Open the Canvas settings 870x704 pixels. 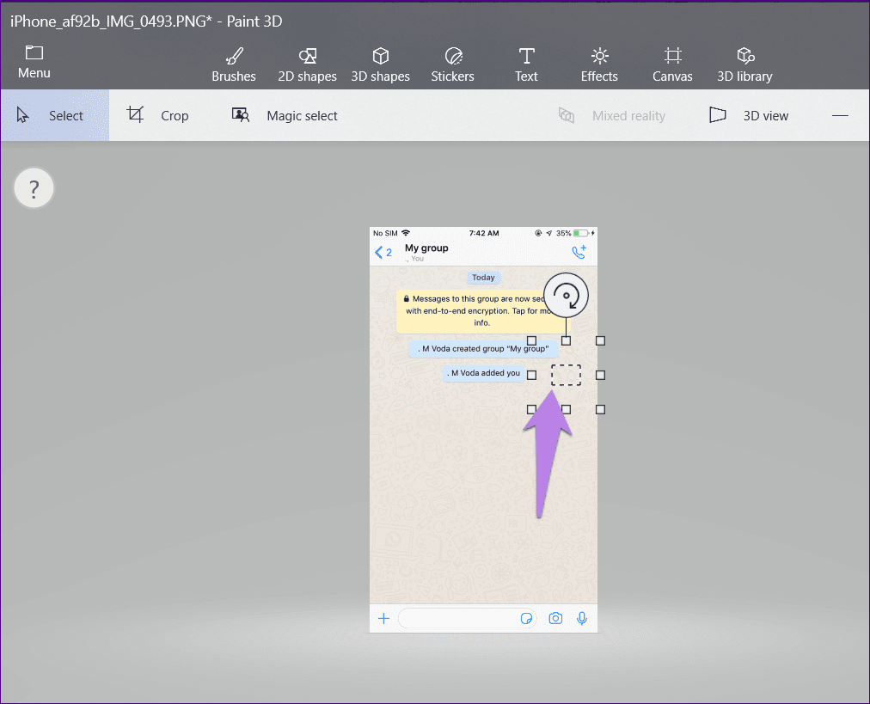coord(672,65)
